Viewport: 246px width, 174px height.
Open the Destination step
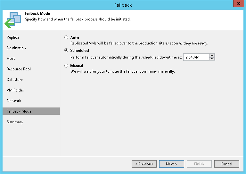click(x=16, y=48)
